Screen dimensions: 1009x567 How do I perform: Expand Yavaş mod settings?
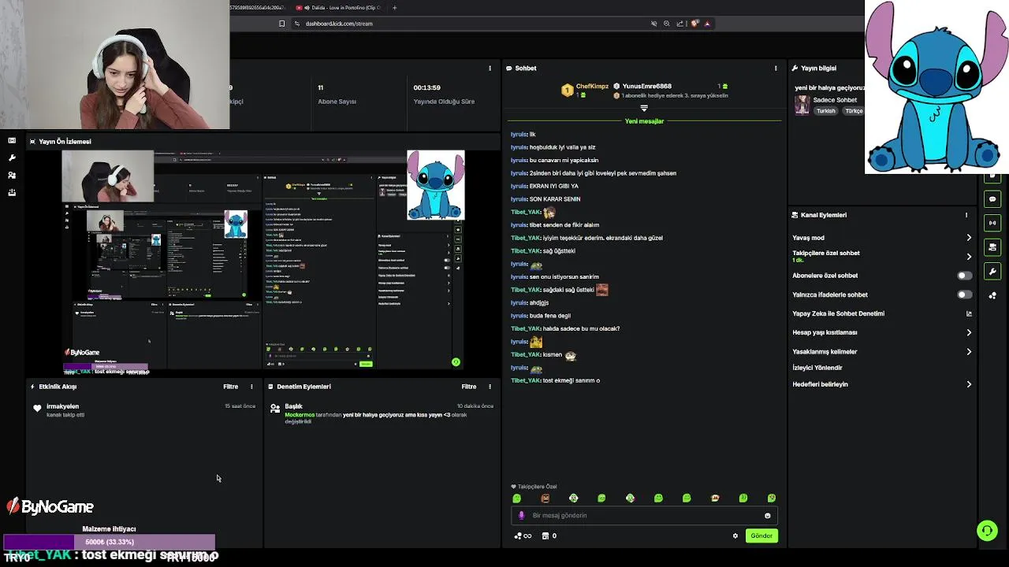tap(969, 238)
